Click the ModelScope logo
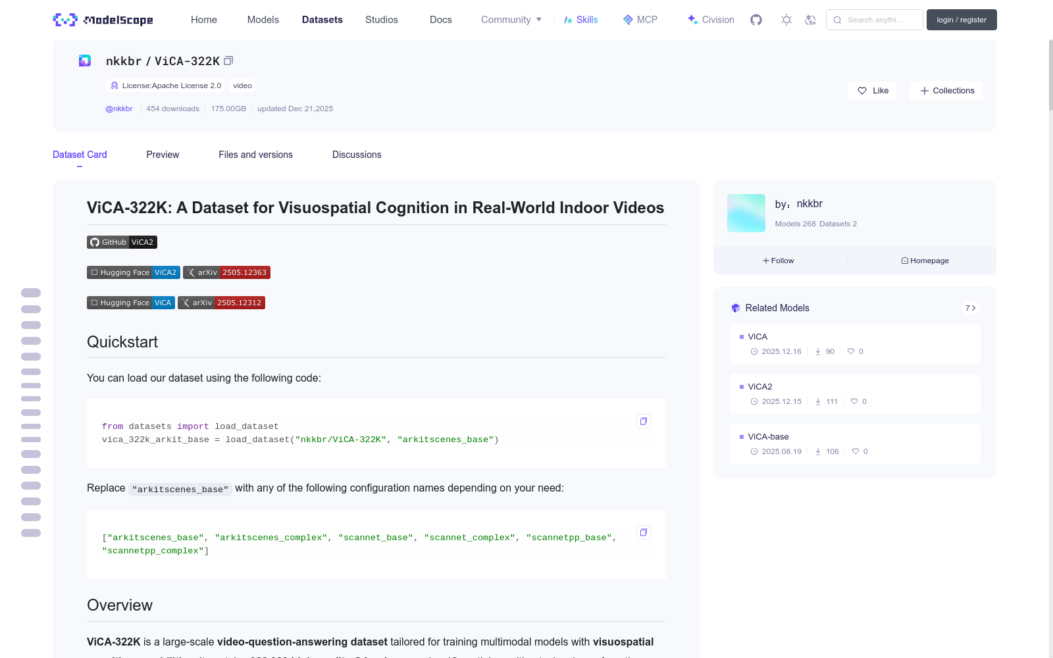This screenshot has height=658, width=1053. pos(103,20)
